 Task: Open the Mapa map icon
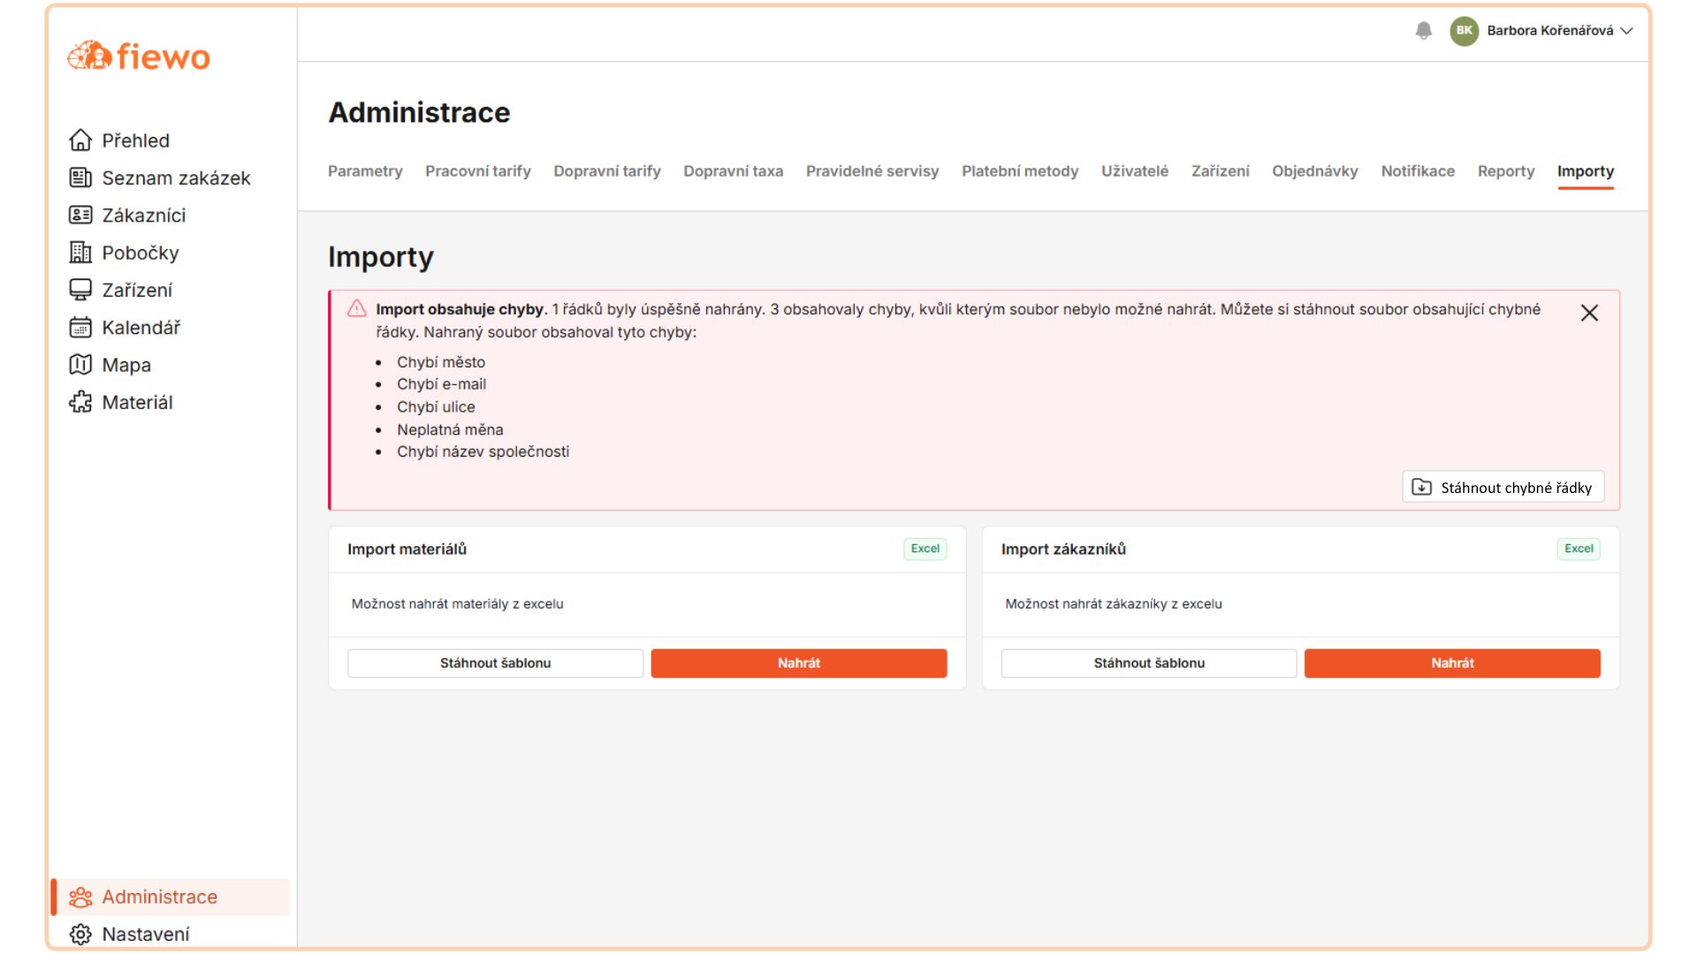80,365
